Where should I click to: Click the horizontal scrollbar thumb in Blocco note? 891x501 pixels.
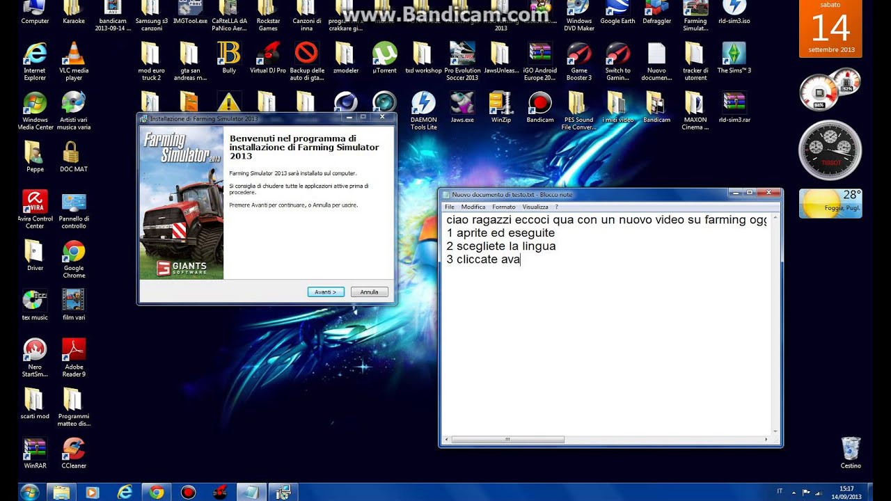click(x=507, y=440)
